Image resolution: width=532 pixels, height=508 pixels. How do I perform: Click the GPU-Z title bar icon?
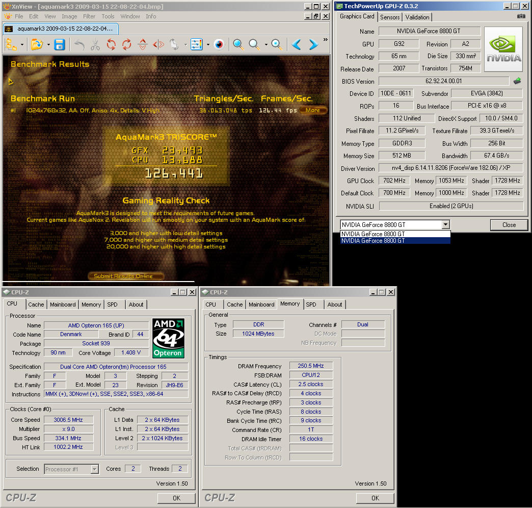coord(339,6)
